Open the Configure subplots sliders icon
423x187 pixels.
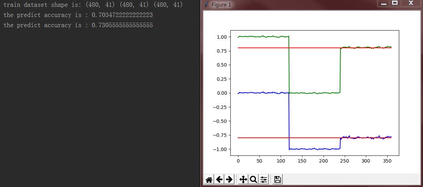(264, 180)
